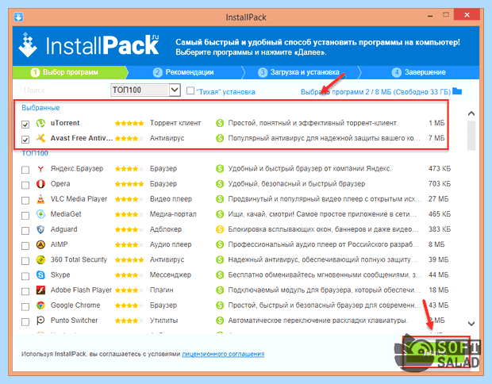Check the Google Chrome checkbox

click(25, 306)
